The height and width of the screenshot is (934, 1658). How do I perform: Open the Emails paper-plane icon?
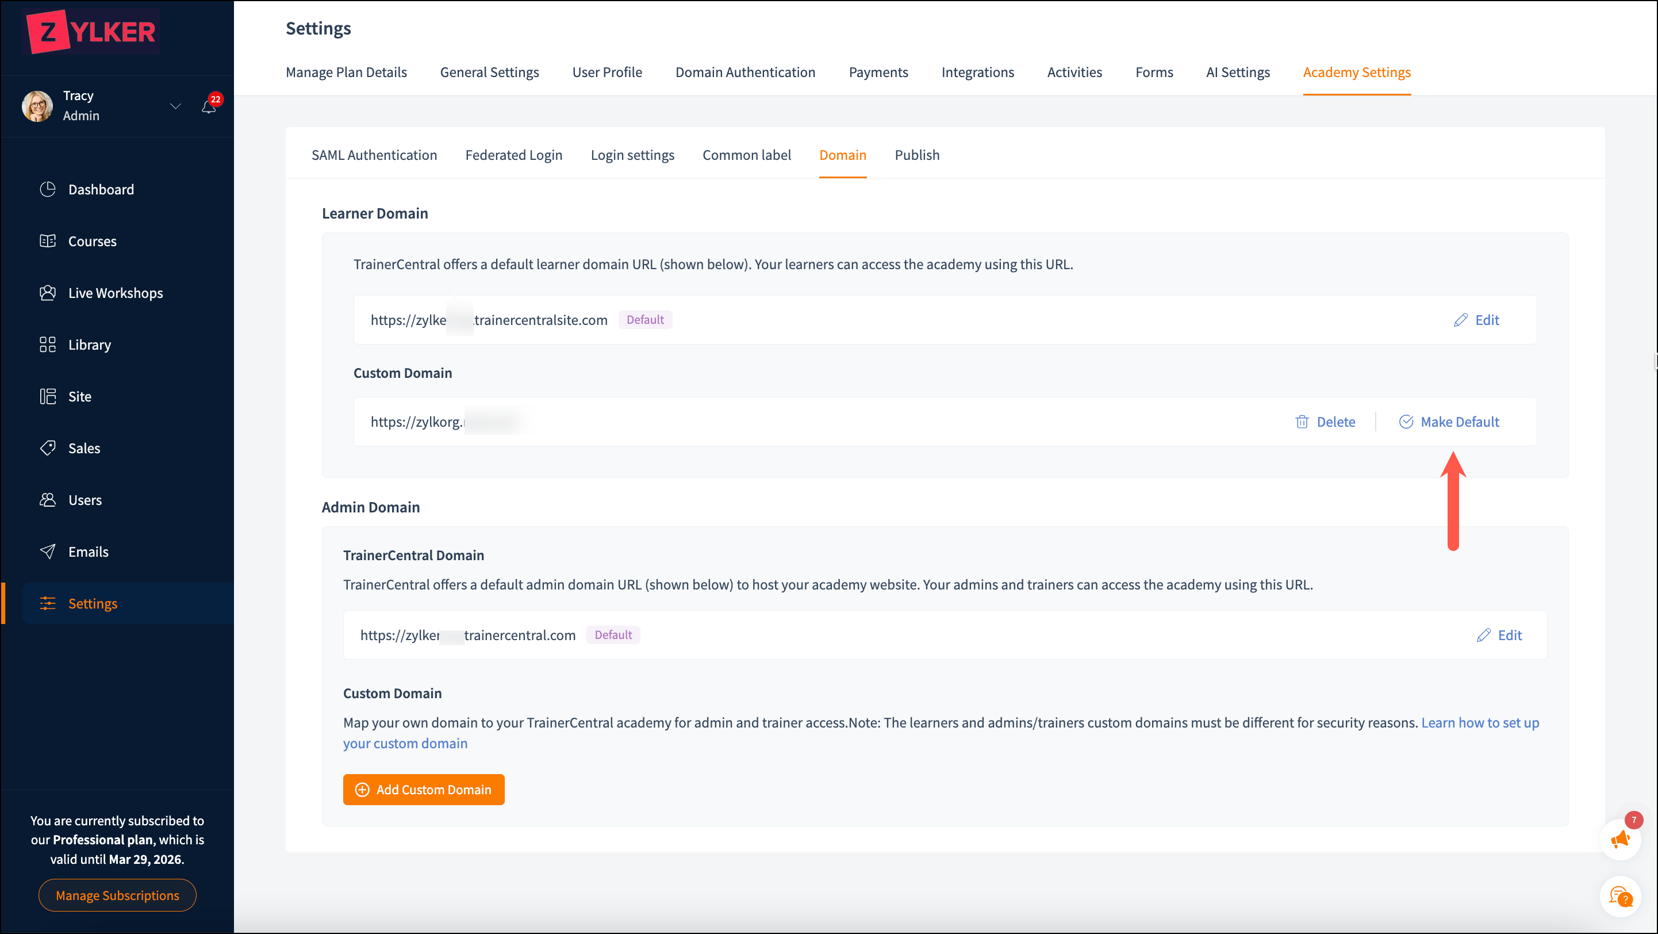(x=48, y=552)
